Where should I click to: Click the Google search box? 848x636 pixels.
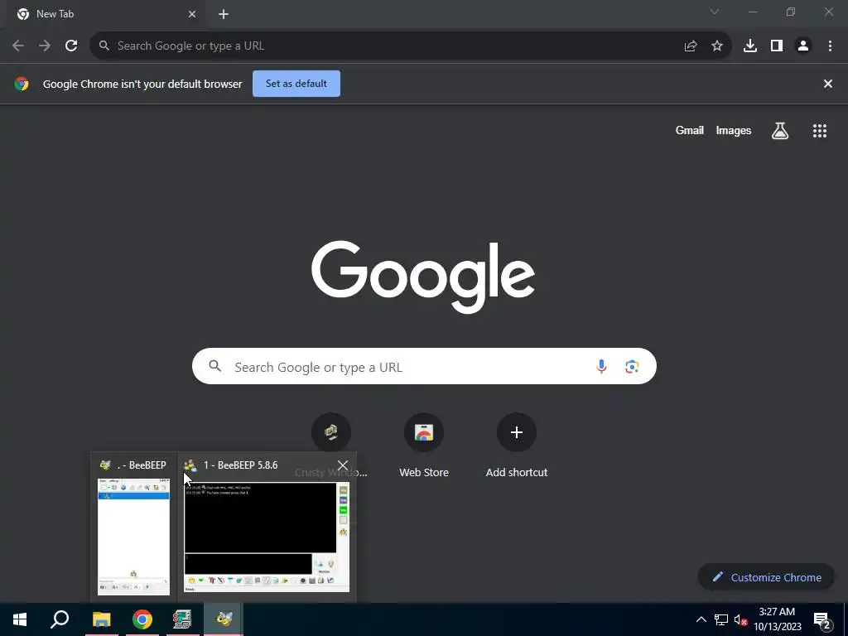click(424, 366)
